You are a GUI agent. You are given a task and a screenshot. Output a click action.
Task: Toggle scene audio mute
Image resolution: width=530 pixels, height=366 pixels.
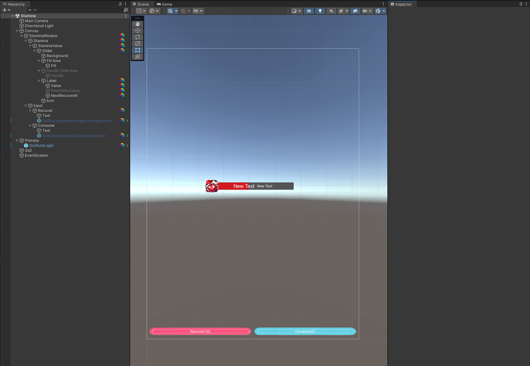point(331,11)
